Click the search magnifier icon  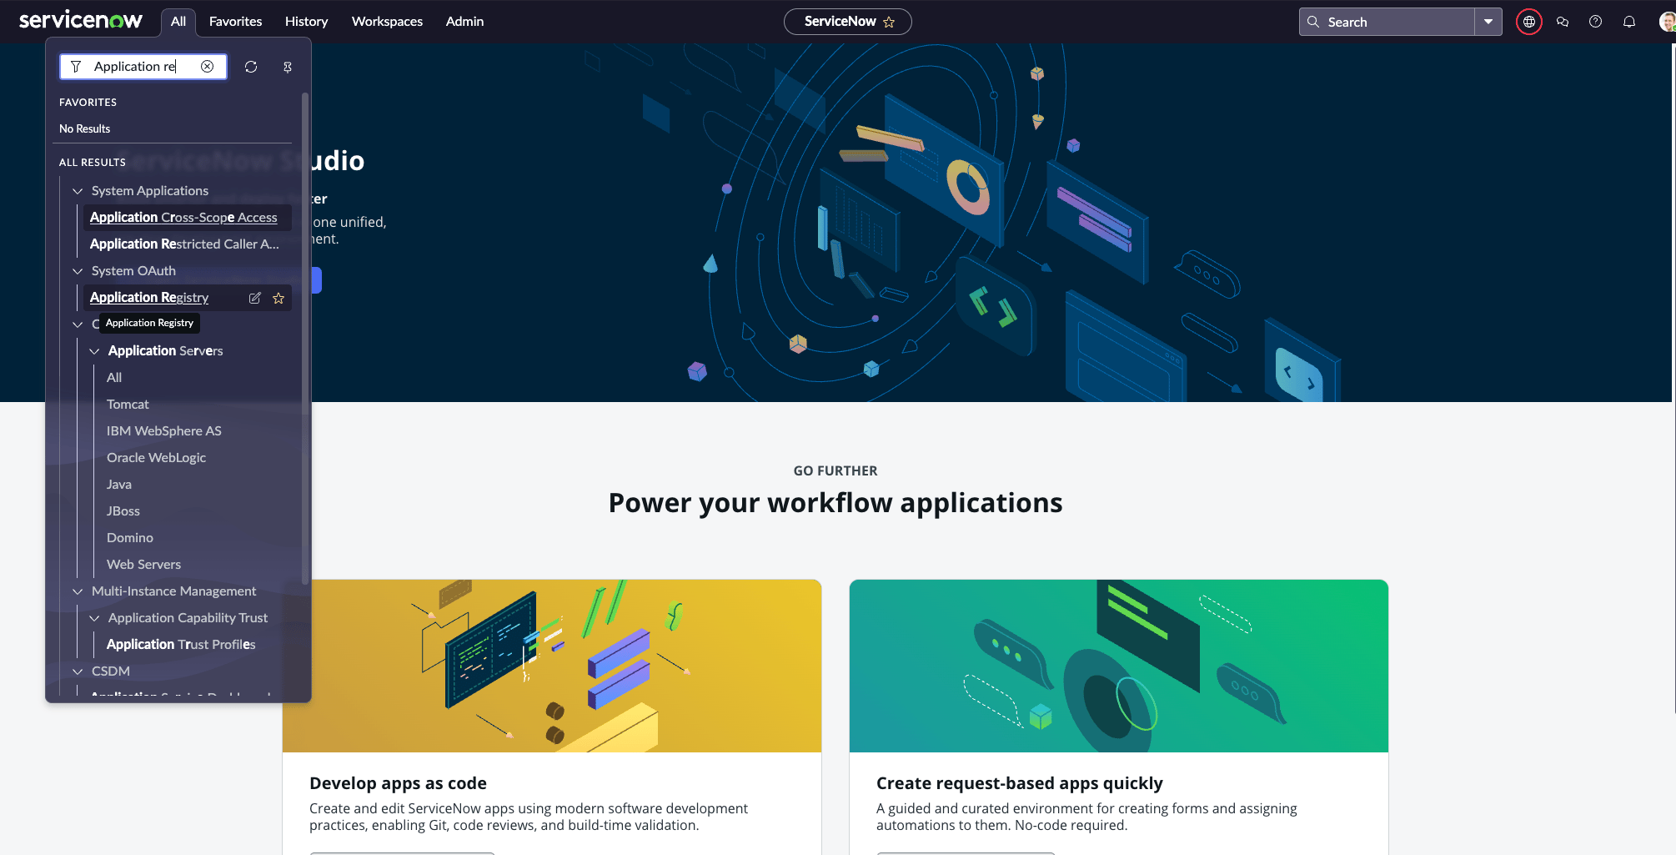(1313, 22)
